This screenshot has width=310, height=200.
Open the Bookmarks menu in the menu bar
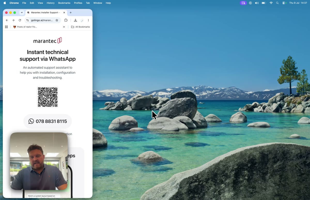tap(64, 3)
